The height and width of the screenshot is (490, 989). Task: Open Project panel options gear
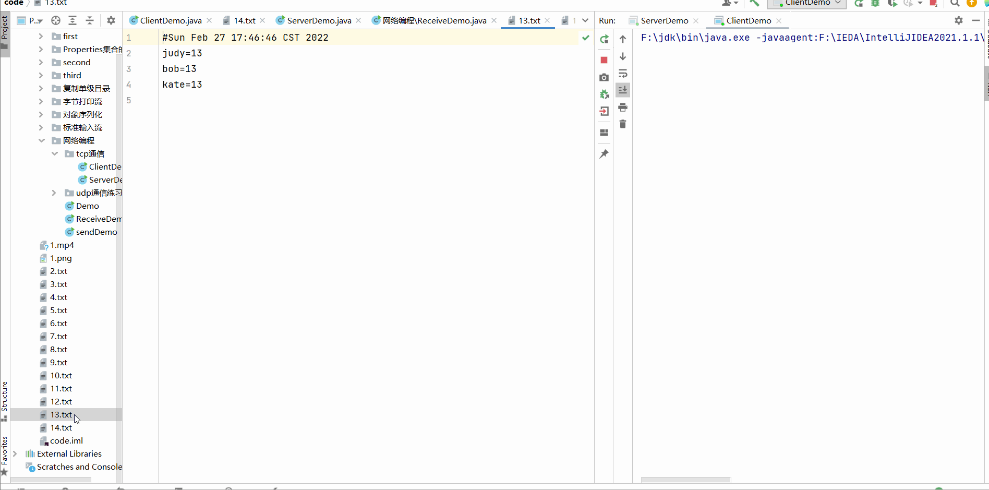click(x=111, y=20)
